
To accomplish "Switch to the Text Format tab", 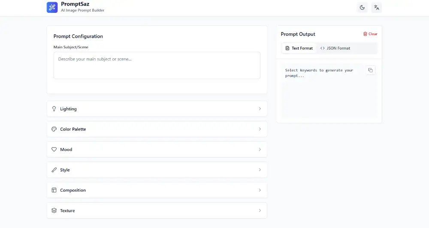I will click(x=299, y=48).
